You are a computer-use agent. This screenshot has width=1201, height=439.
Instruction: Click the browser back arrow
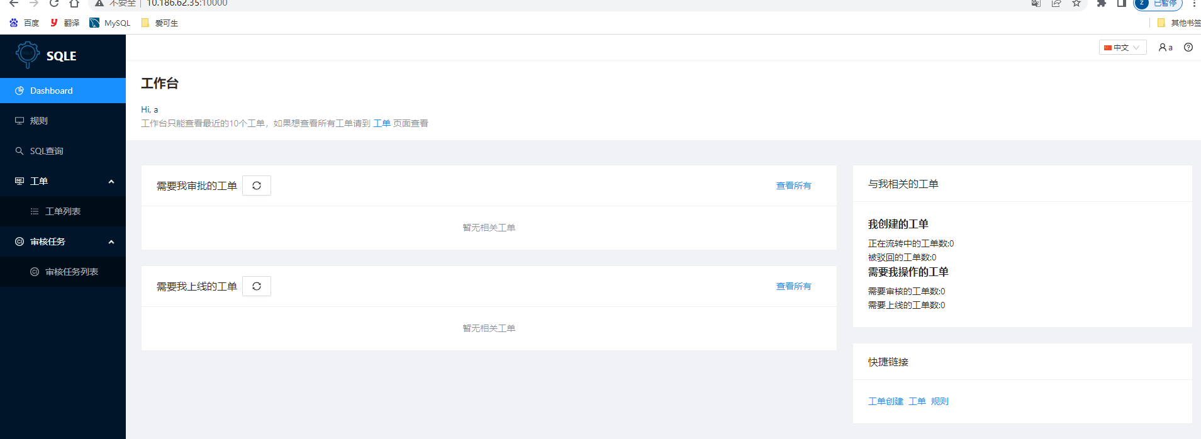coord(14,3)
